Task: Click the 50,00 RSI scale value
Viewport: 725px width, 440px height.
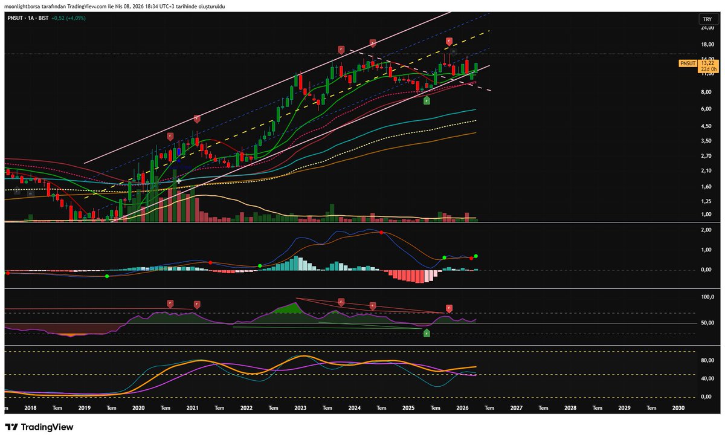Action: pyautogui.click(x=707, y=323)
